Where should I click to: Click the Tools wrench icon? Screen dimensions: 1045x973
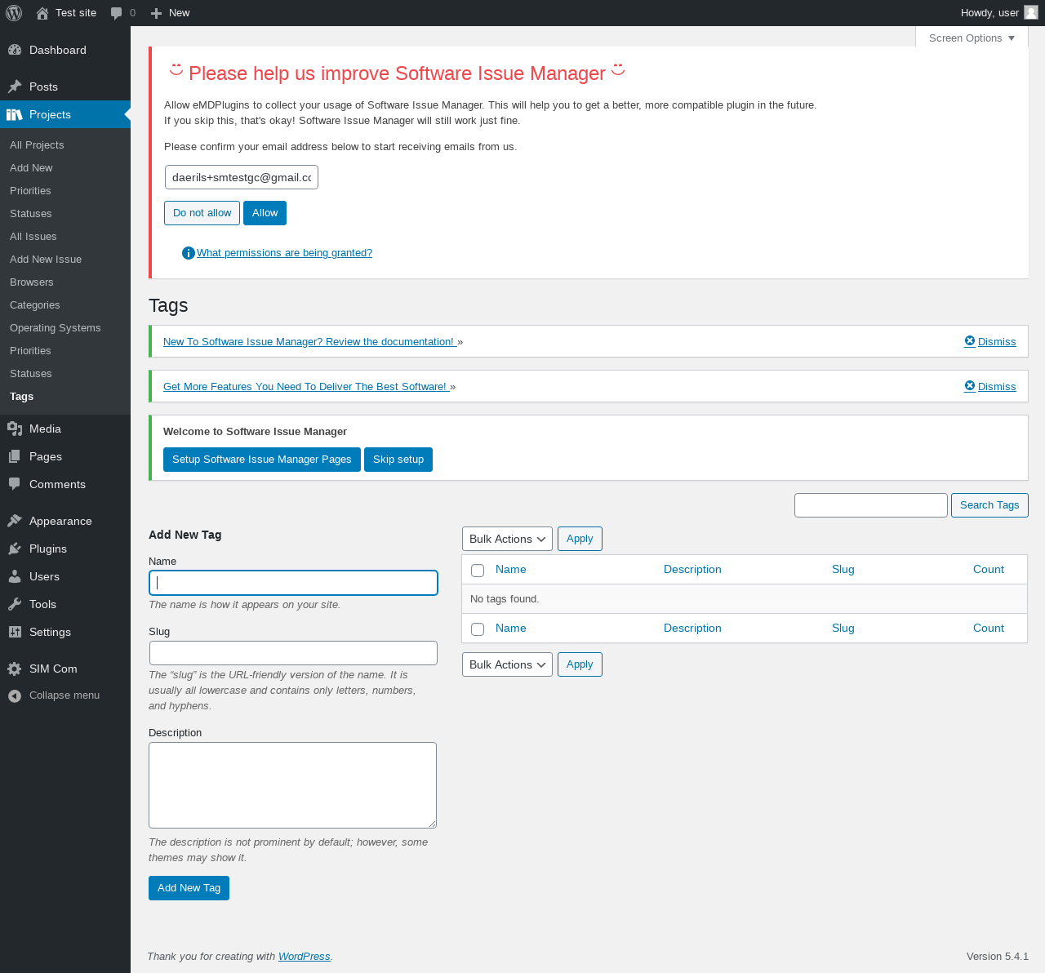pos(15,604)
